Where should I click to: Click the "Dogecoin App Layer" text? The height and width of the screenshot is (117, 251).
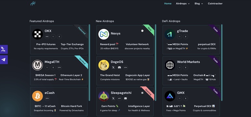(x=138, y=75)
